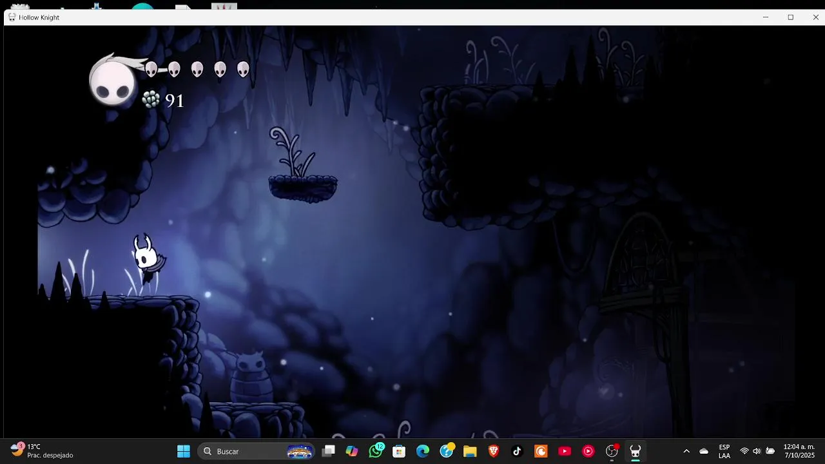Click the Hollow Knight window icon in title bar

pyautogui.click(x=12, y=17)
